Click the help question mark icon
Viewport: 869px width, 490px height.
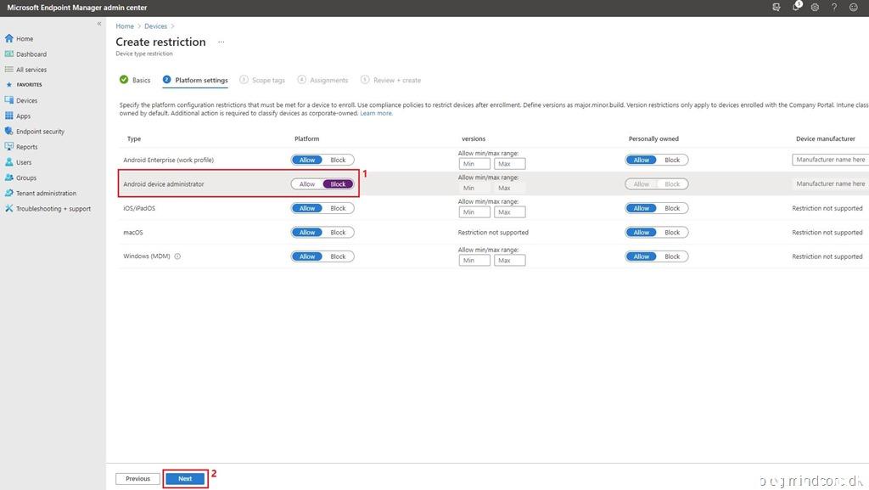834,8
